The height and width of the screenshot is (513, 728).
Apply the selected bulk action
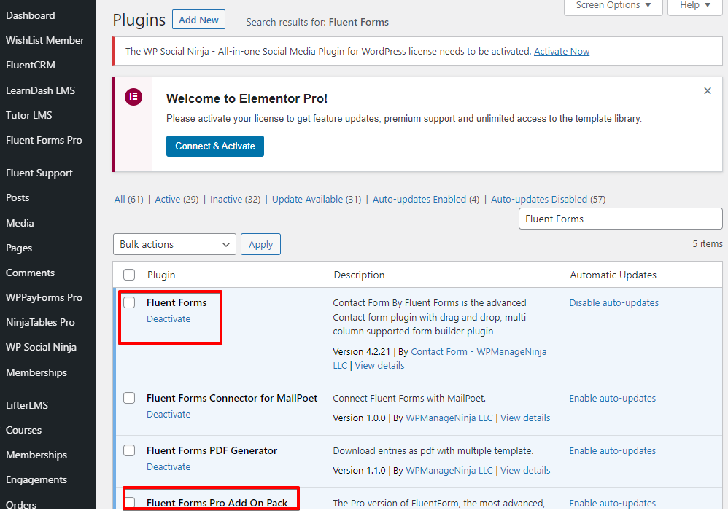[x=260, y=244]
